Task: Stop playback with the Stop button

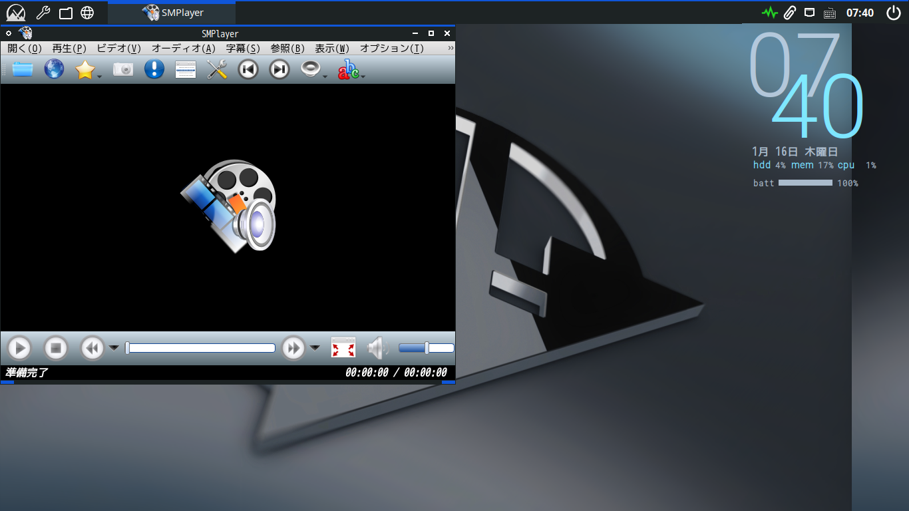Action: pos(56,348)
